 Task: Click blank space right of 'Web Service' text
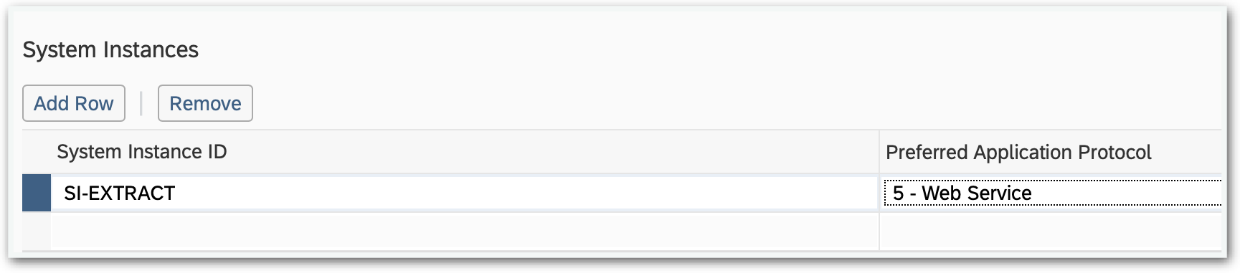[x=1126, y=193]
